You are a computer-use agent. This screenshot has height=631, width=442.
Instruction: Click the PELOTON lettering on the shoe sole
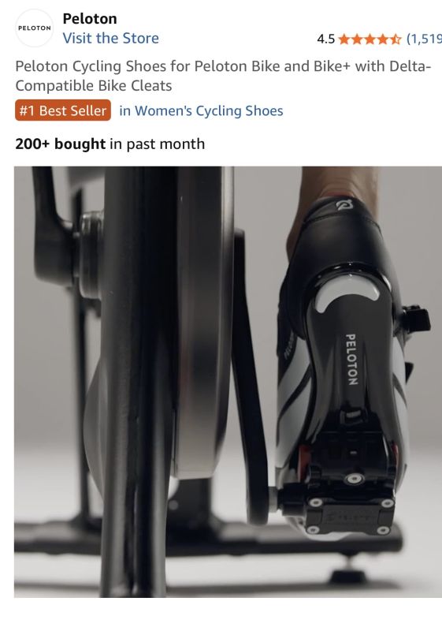pos(351,359)
